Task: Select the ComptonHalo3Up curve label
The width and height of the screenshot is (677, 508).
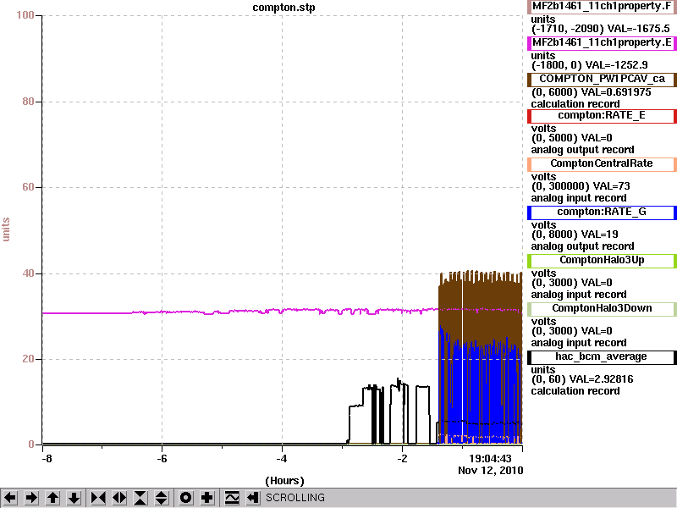Action: pyautogui.click(x=602, y=261)
